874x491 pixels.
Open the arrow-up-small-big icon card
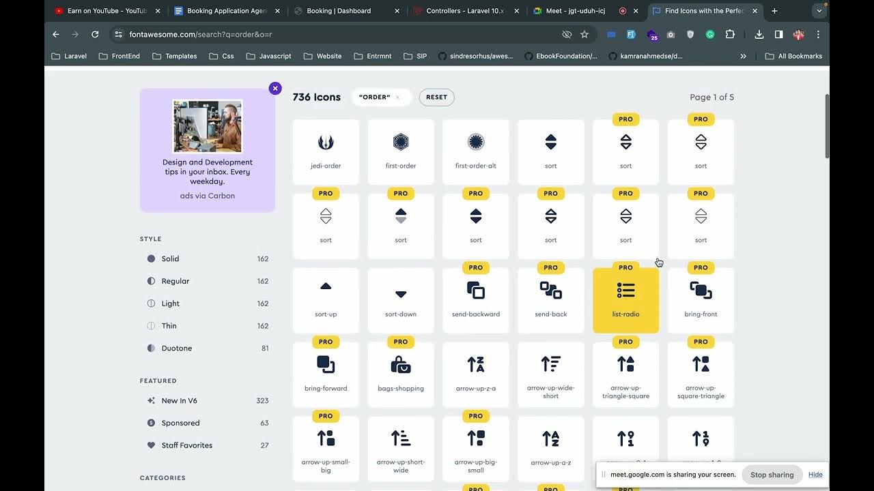326,449
